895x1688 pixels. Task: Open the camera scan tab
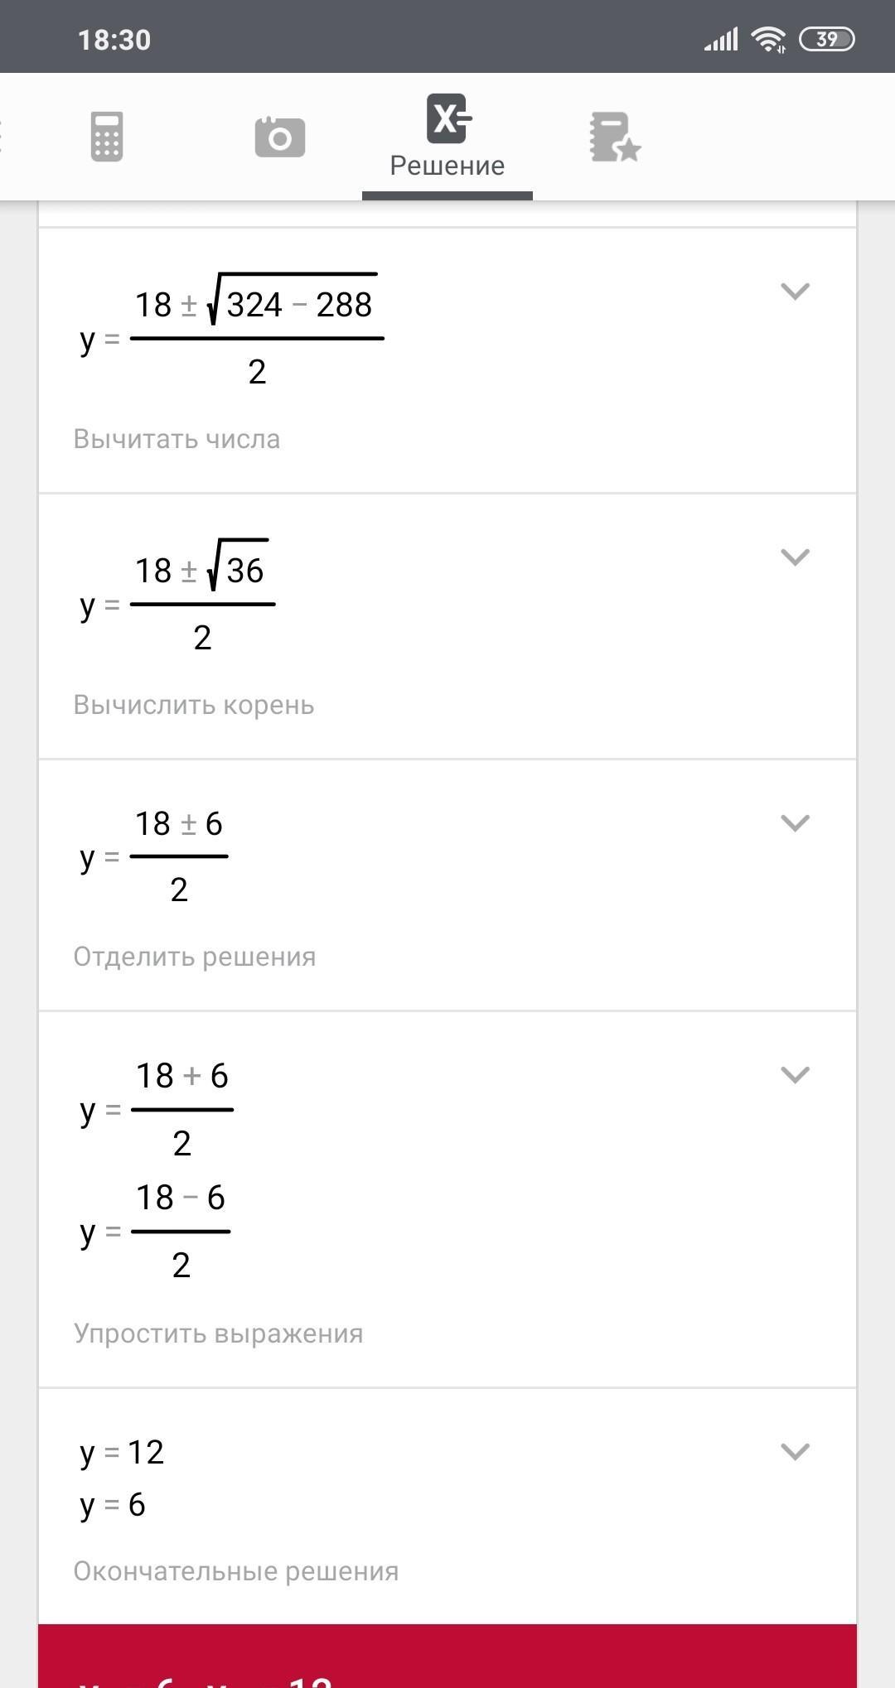[x=280, y=137]
